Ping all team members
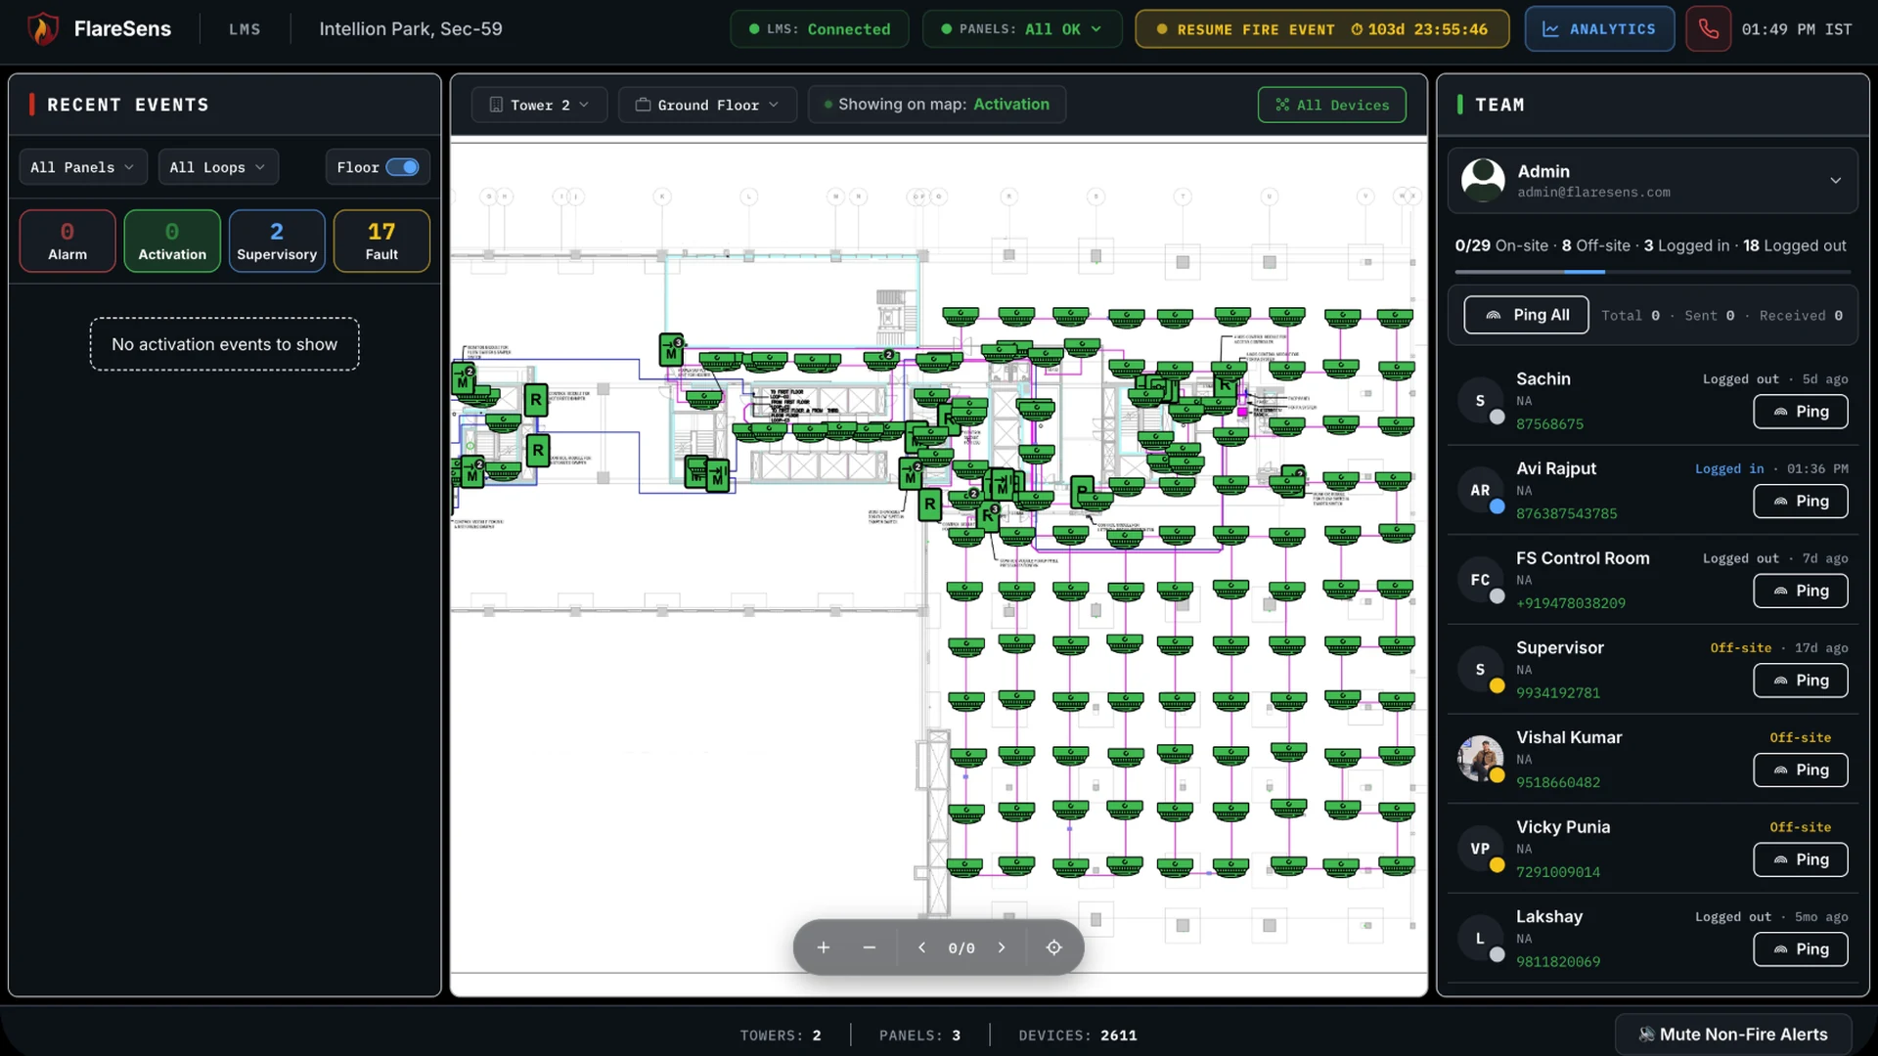Image resolution: width=1878 pixels, height=1056 pixels. (1526, 315)
